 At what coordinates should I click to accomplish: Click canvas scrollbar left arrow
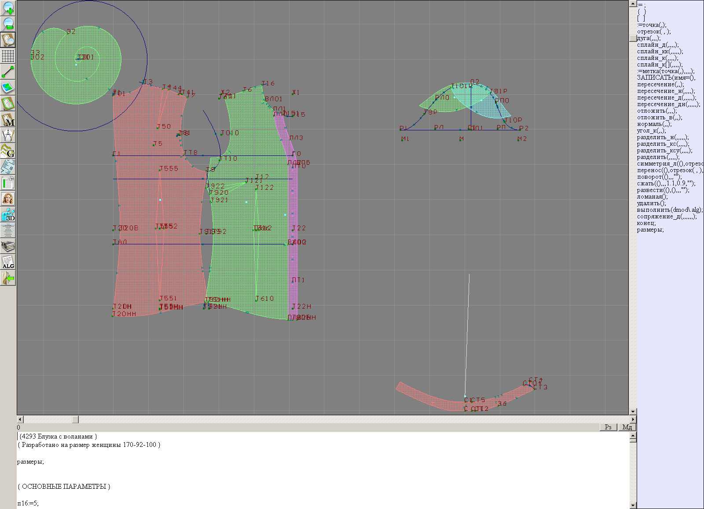point(20,419)
